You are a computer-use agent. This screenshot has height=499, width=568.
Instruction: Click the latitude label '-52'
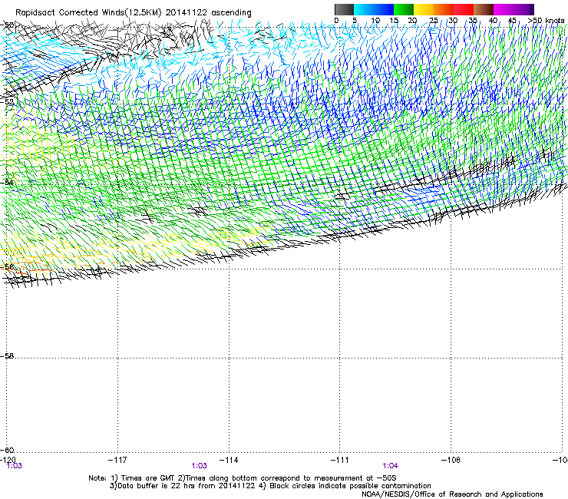(7, 102)
